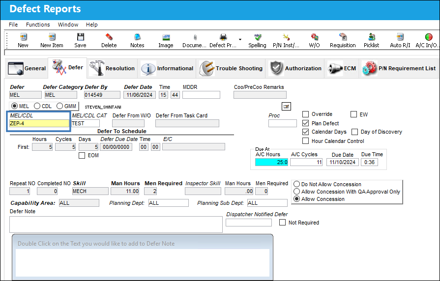The image size is (440, 281).
Task: Click the New Item toolbar icon
Action: click(x=52, y=37)
